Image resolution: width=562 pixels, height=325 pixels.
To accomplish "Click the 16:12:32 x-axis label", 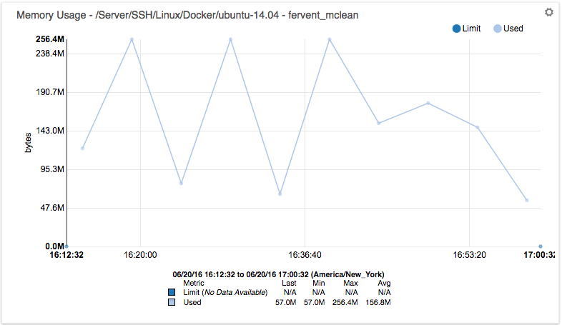I will [x=66, y=255].
